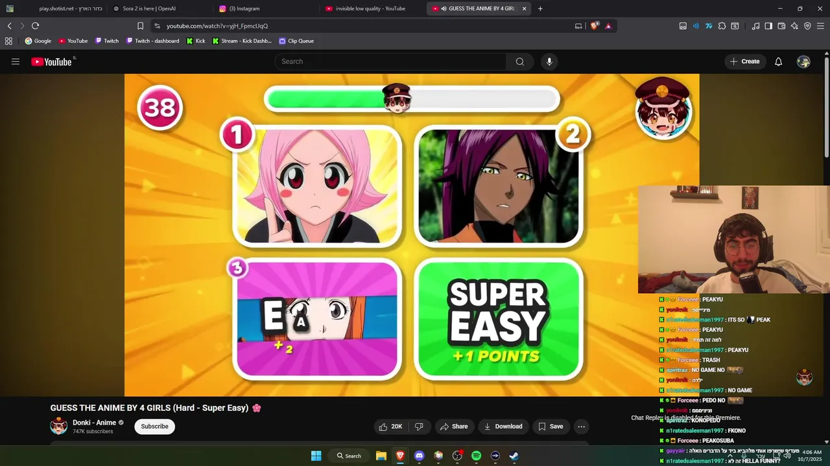The width and height of the screenshot is (830, 466).
Task: Open the YouTube bookmark
Action: 73,41
